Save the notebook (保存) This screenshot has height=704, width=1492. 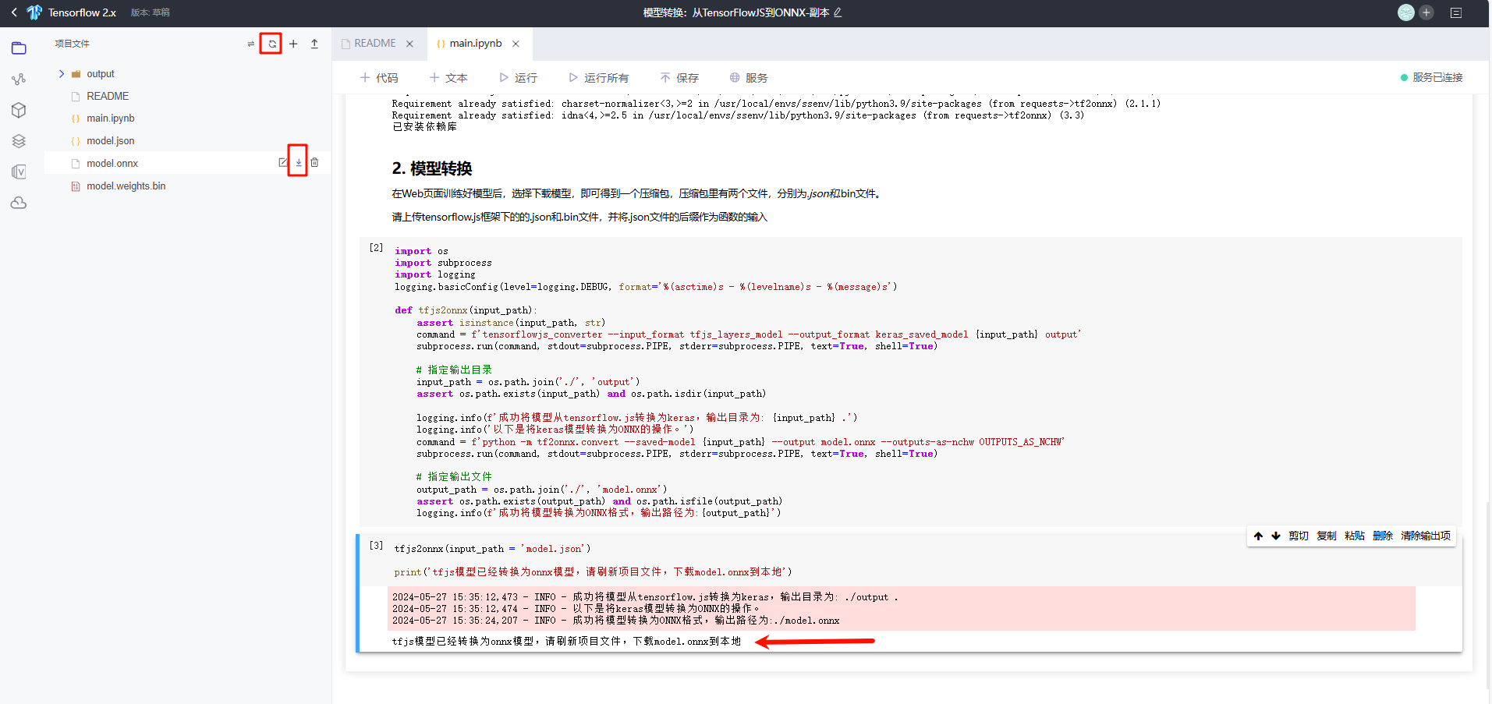tap(679, 78)
